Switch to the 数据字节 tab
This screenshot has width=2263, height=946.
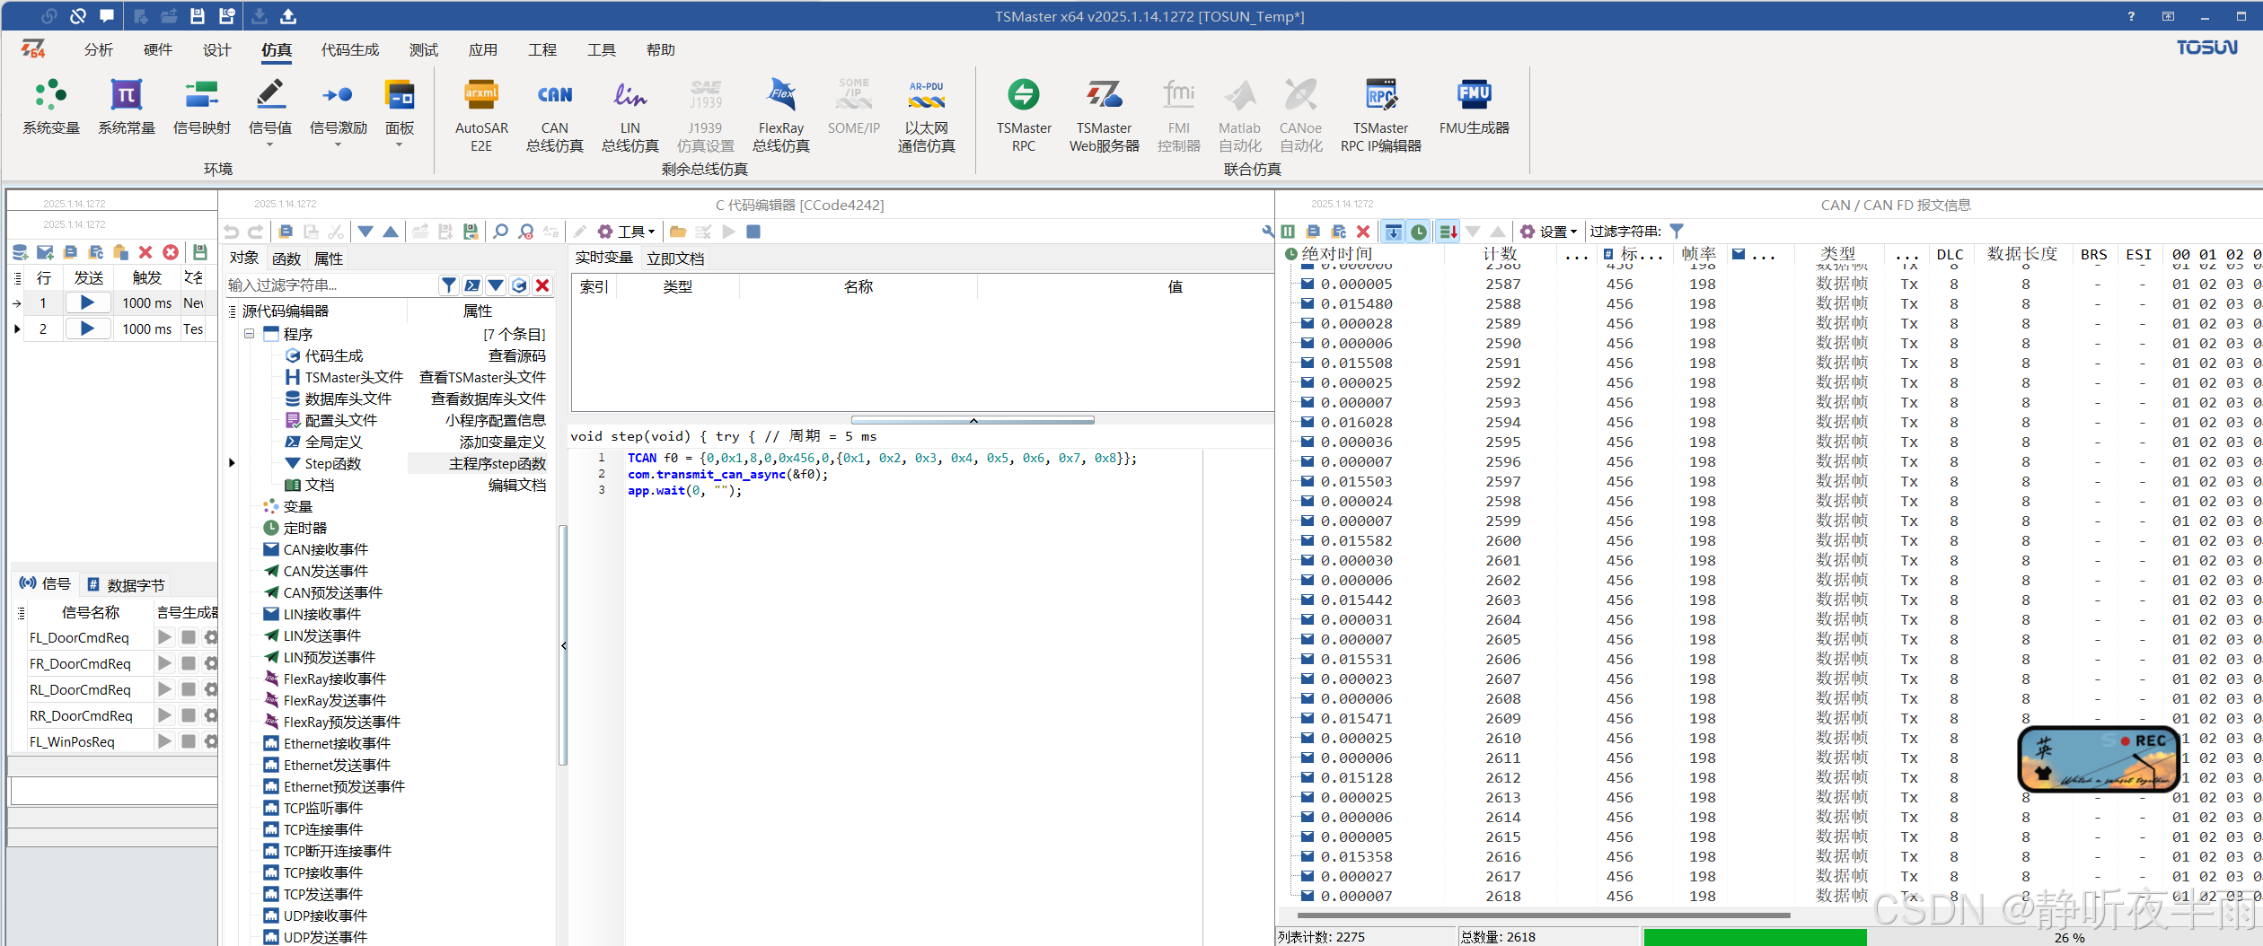tap(126, 585)
